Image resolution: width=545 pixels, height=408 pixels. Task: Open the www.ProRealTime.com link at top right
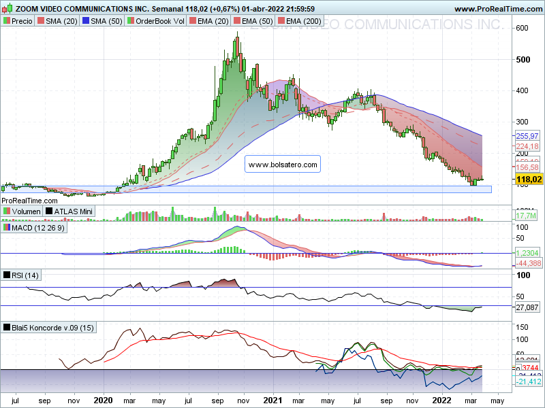(x=498, y=9)
